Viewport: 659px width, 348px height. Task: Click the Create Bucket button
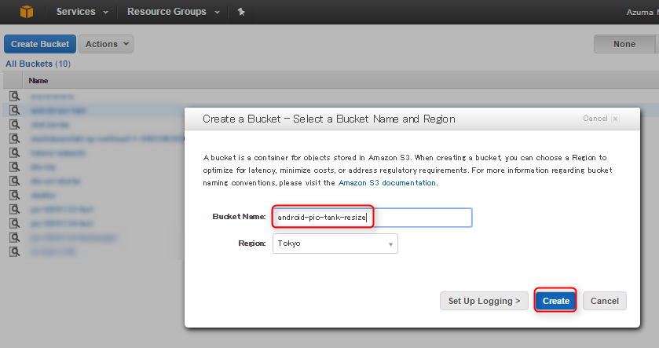[x=40, y=44]
